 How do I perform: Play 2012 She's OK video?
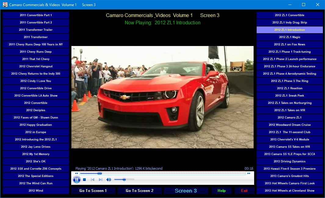tap(36, 161)
